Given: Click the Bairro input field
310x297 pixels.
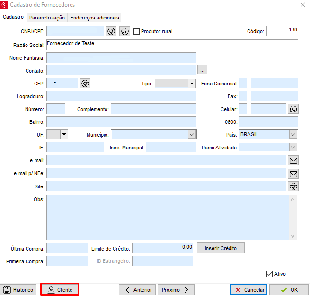Looking at the screenshot, I should tap(121, 121).
